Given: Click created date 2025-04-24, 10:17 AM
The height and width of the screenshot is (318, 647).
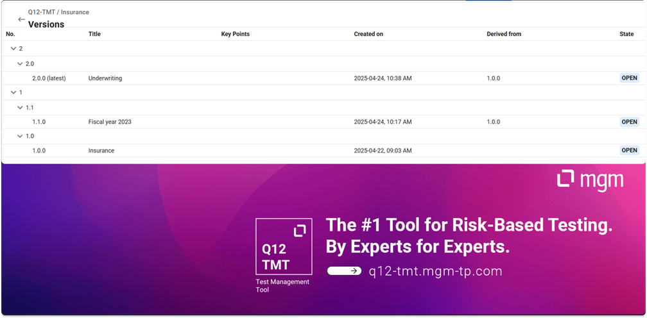Looking at the screenshot, I should [x=383, y=122].
